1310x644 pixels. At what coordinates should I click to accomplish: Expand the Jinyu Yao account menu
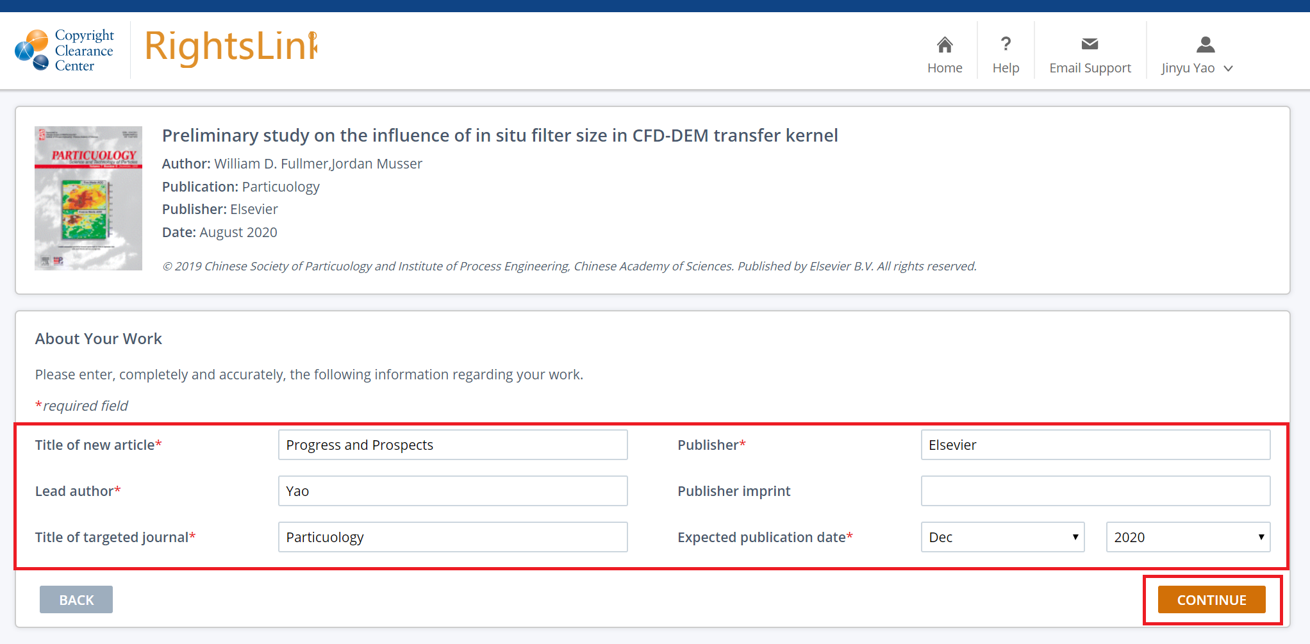[x=1197, y=68]
